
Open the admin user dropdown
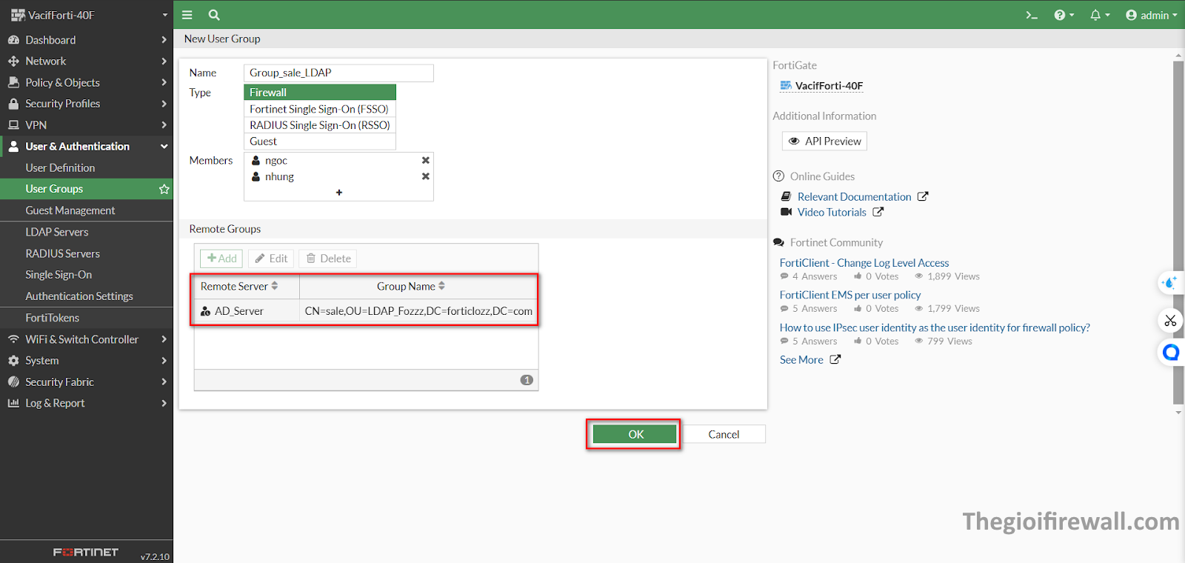pyautogui.click(x=1151, y=15)
